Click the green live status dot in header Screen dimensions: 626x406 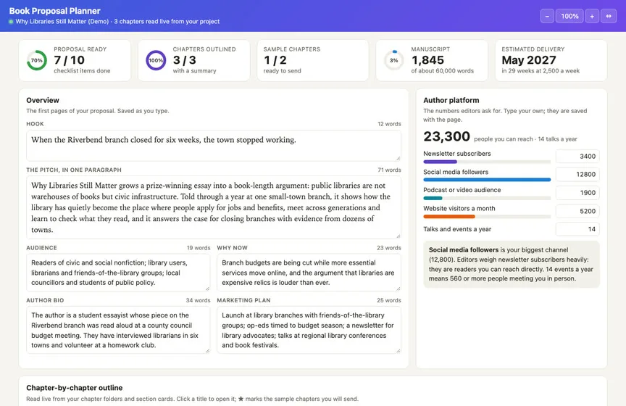[x=11, y=22]
